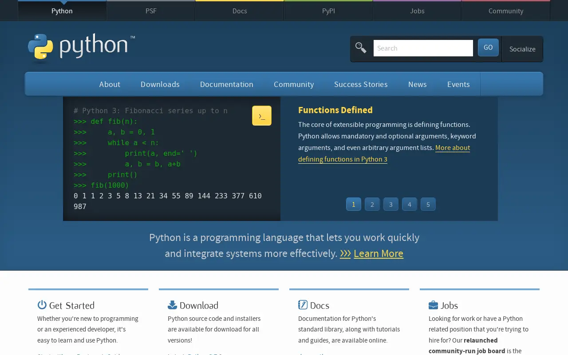Open the Downloads menu

160,84
